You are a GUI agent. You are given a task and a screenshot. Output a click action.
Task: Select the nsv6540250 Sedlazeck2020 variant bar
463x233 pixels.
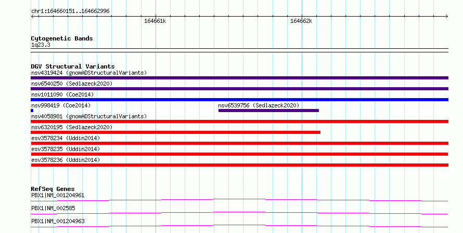239,89
